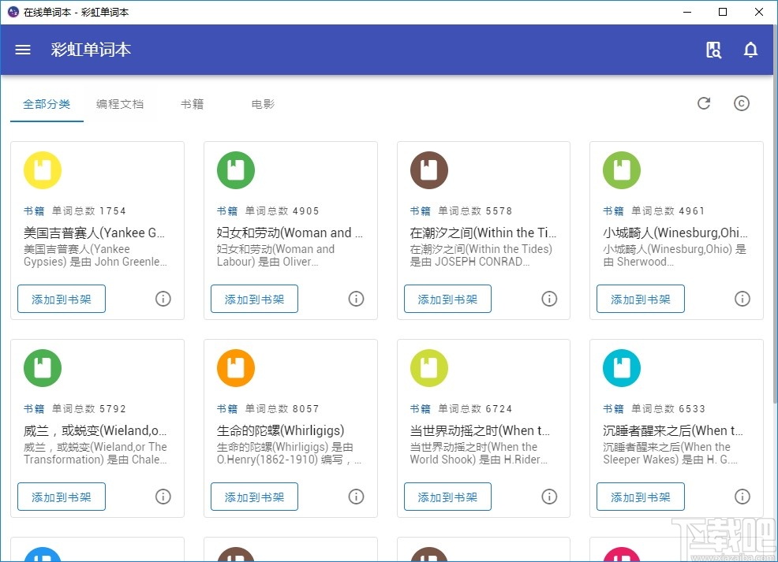Click the yellow book icon on the Yankee Gypsies card
This screenshot has width=778, height=562.
(42, 169)
